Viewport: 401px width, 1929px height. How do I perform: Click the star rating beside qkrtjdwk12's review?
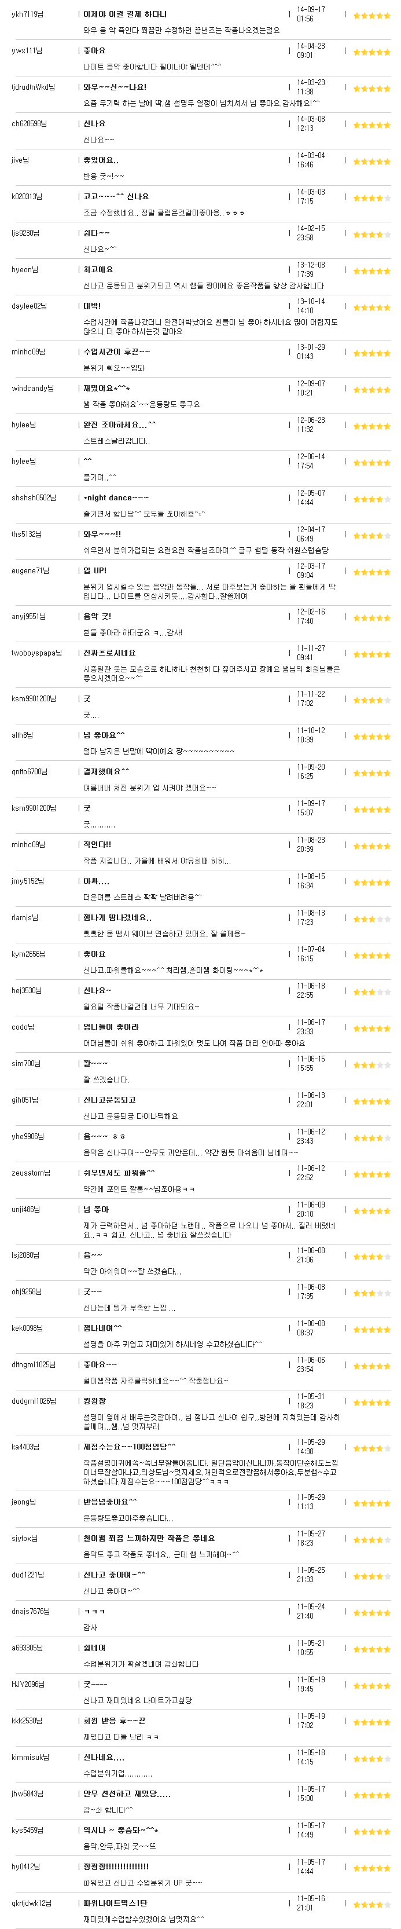pos(372,1904)
